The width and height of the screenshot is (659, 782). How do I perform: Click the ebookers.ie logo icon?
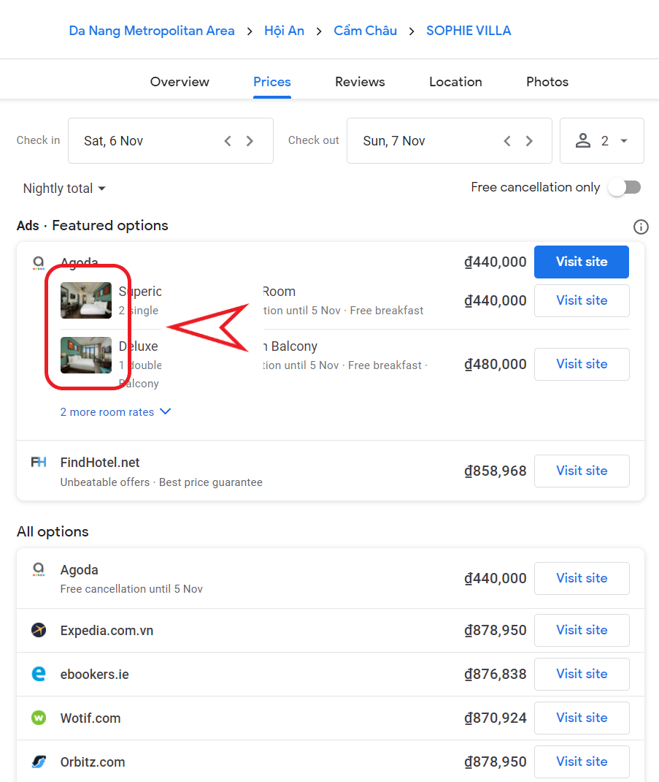[x=39, y=674]
